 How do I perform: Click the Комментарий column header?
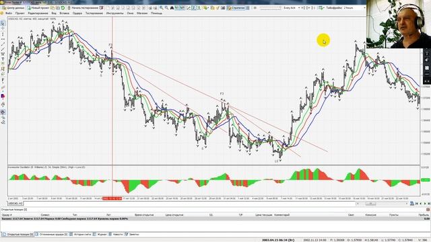pos(281,215)
